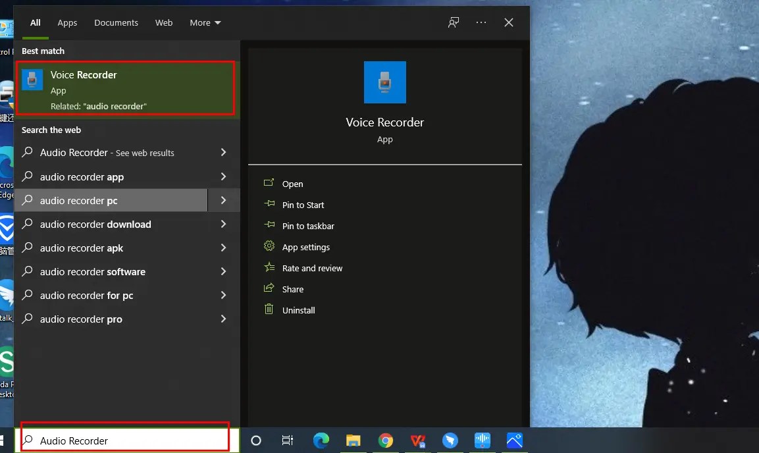Open App settings via the gear icon
This screenshot has height=453, width=759.
[269, 247]
